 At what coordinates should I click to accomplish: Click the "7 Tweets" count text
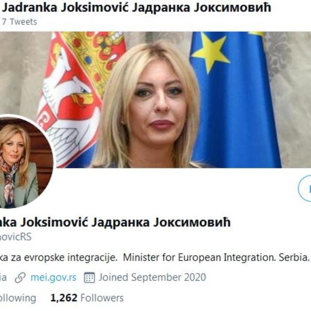(x=20, y=22)
